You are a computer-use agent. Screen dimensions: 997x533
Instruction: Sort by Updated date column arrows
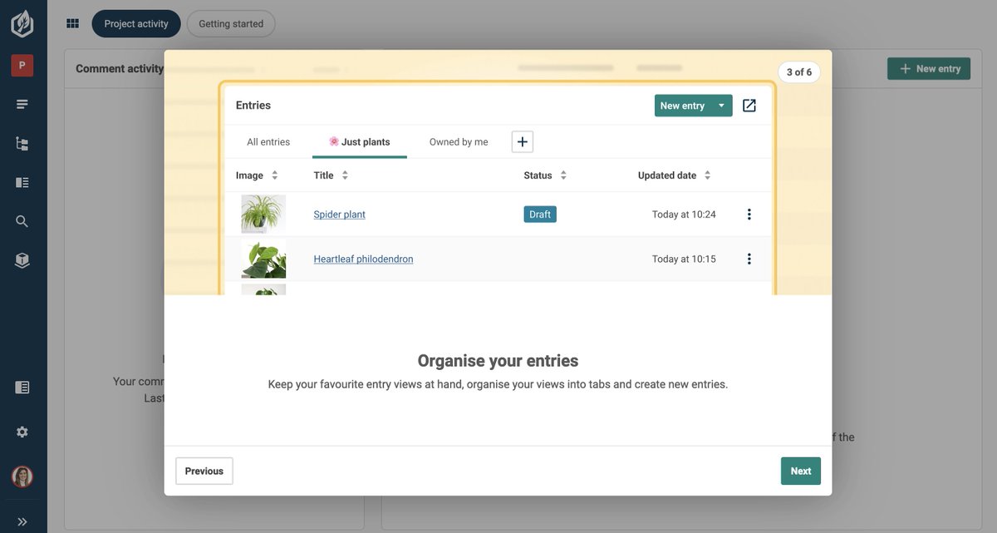tap(708, 175)
